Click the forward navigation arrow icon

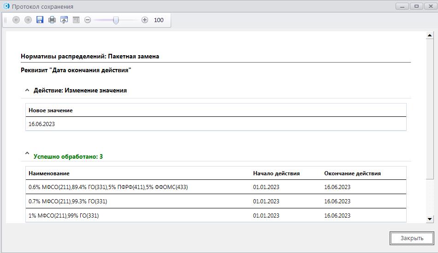[28, 20]
